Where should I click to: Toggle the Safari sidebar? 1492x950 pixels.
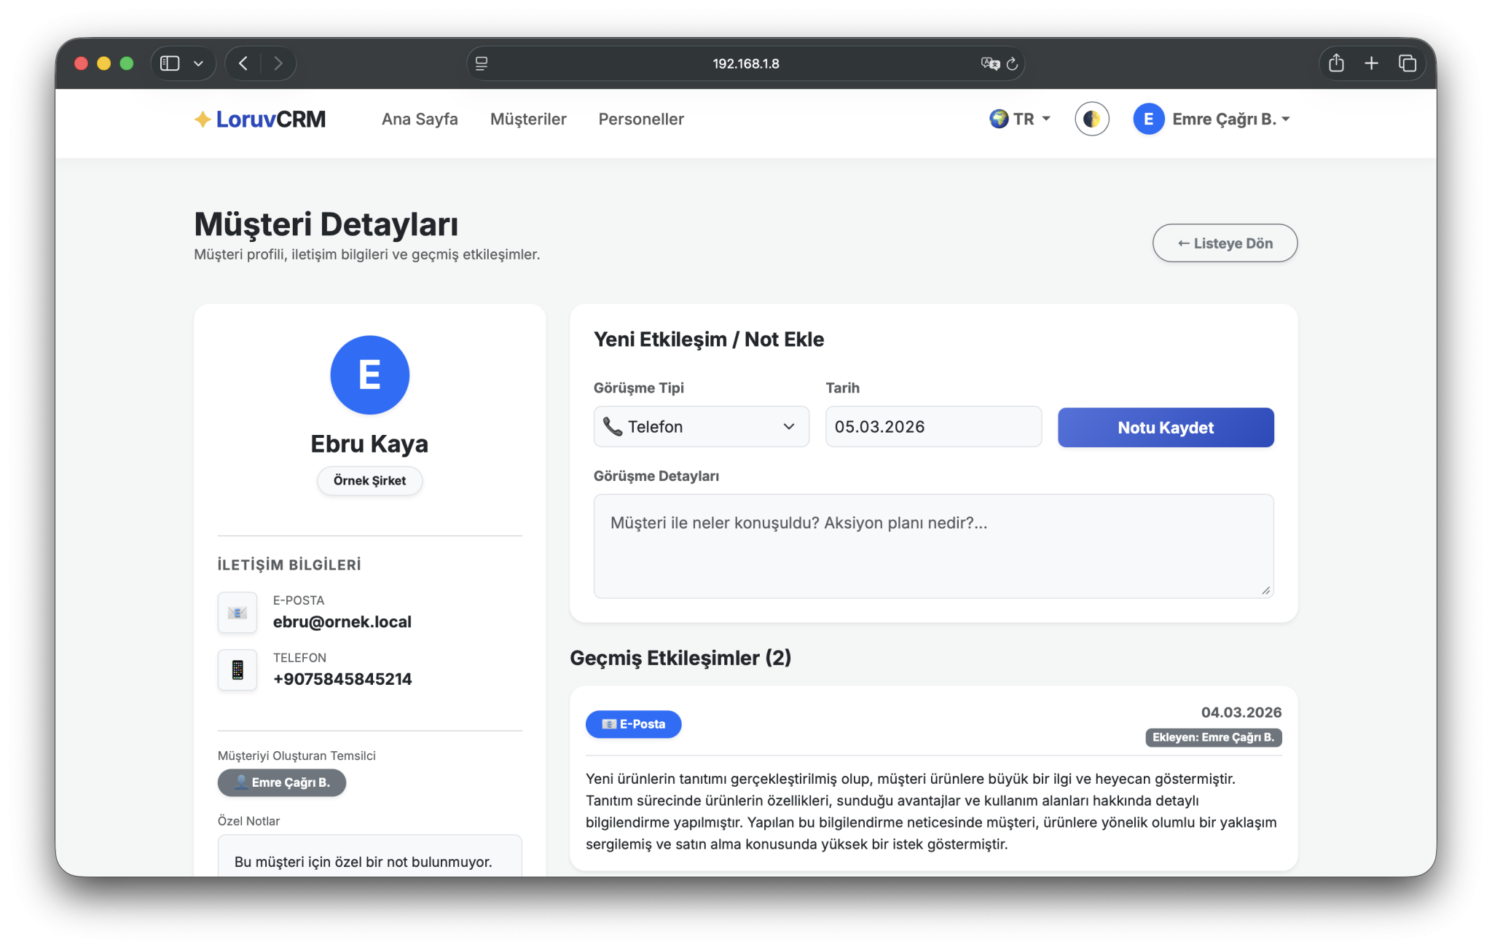click(170, 63)
